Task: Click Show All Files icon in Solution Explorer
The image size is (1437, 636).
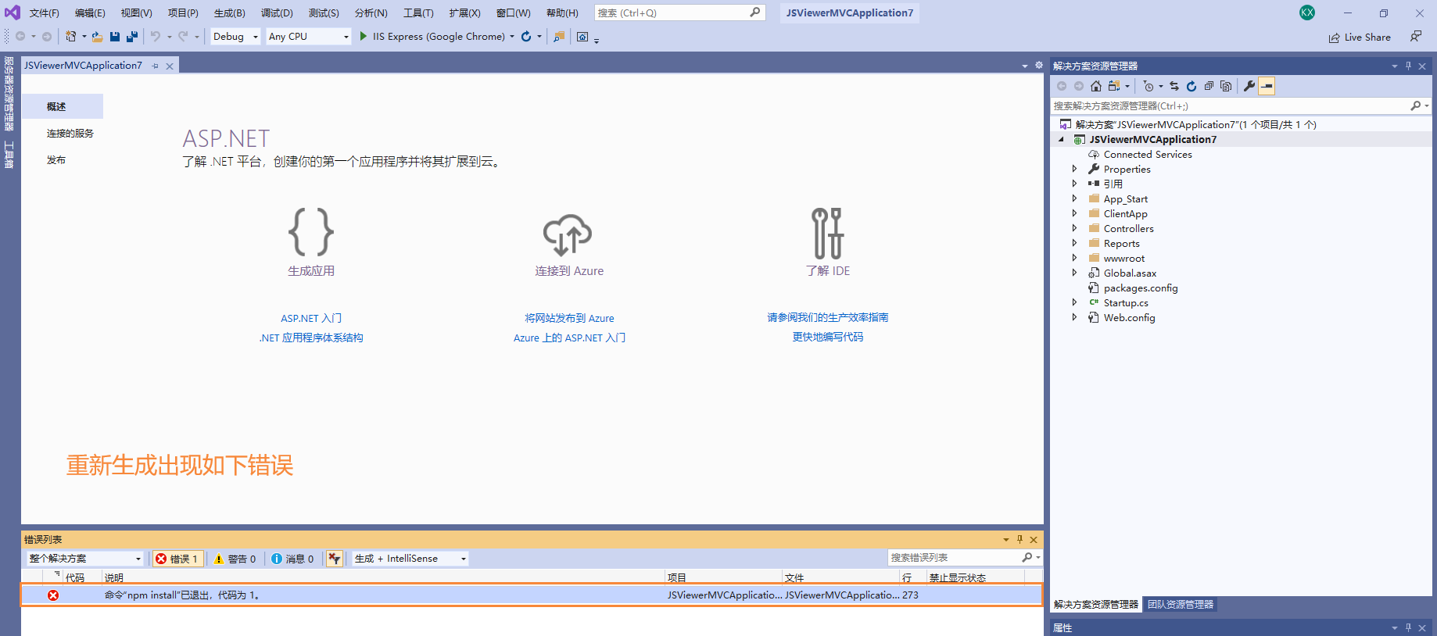Action: coord(1226,86)
